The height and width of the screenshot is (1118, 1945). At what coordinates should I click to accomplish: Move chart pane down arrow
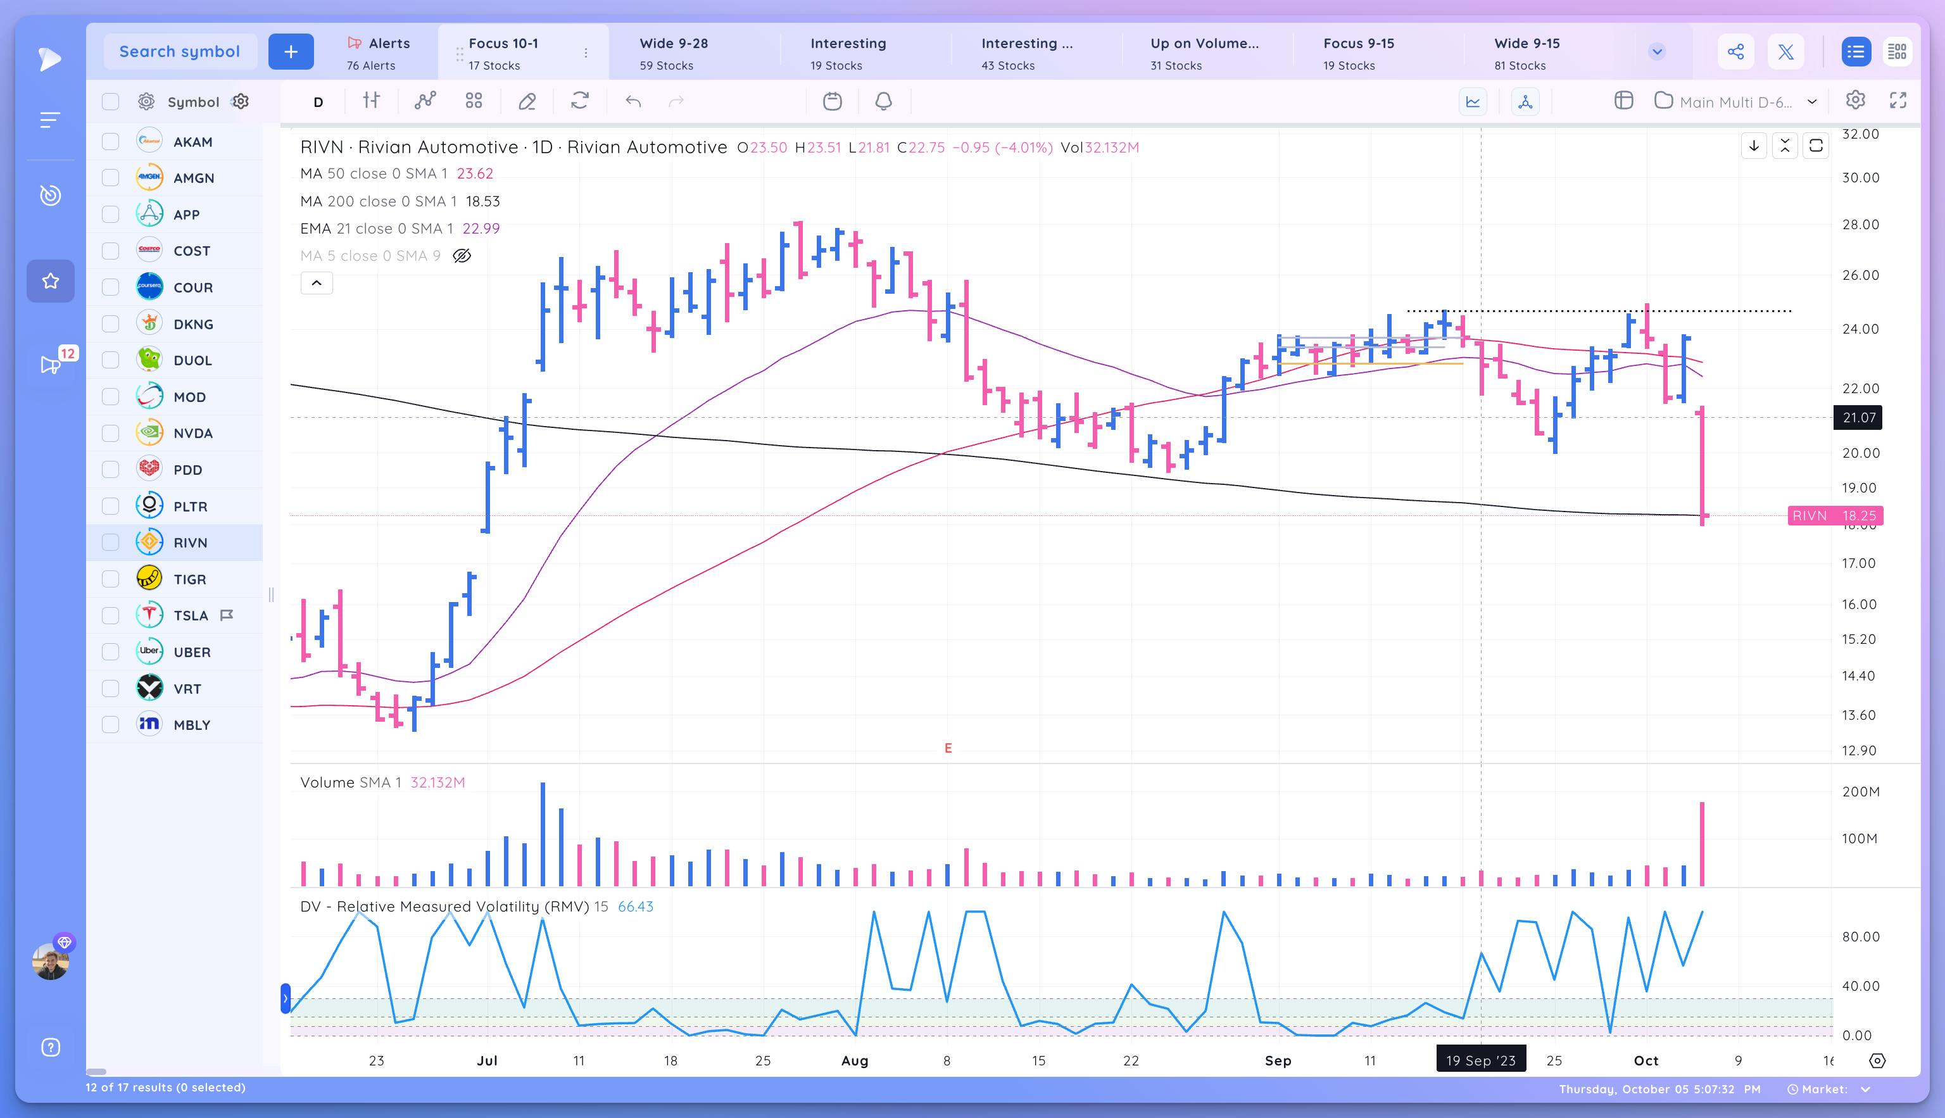click(x=1754, y=146)
